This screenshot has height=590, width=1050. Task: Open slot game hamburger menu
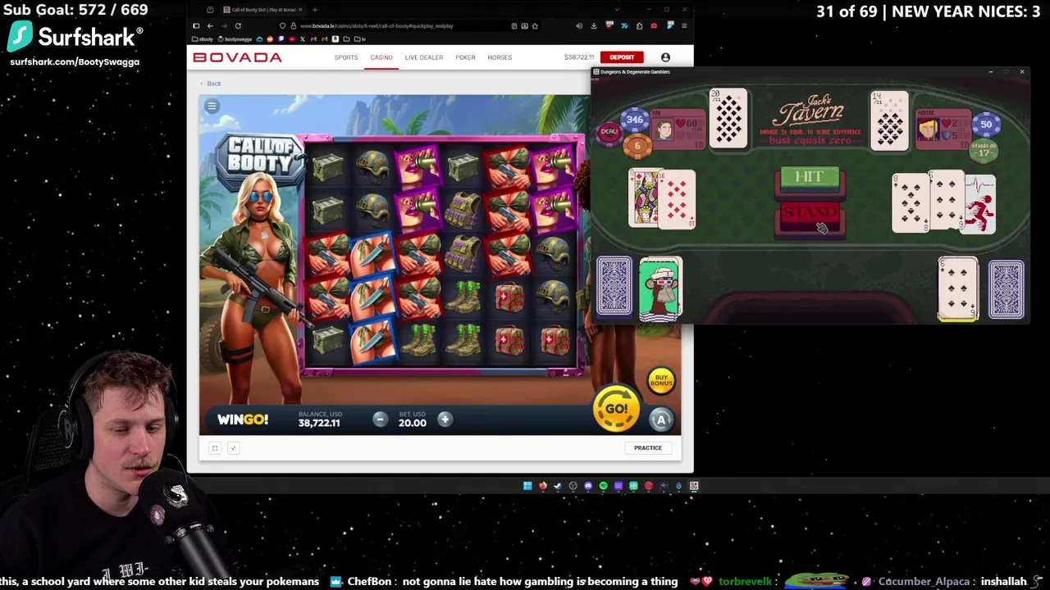click(x=212, y=106)
